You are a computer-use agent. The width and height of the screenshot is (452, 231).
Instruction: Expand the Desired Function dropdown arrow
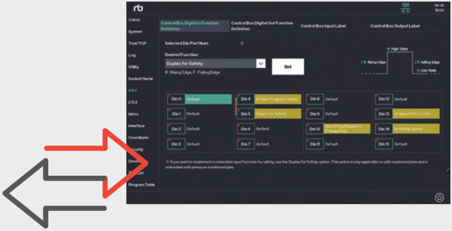click(261, 63)
